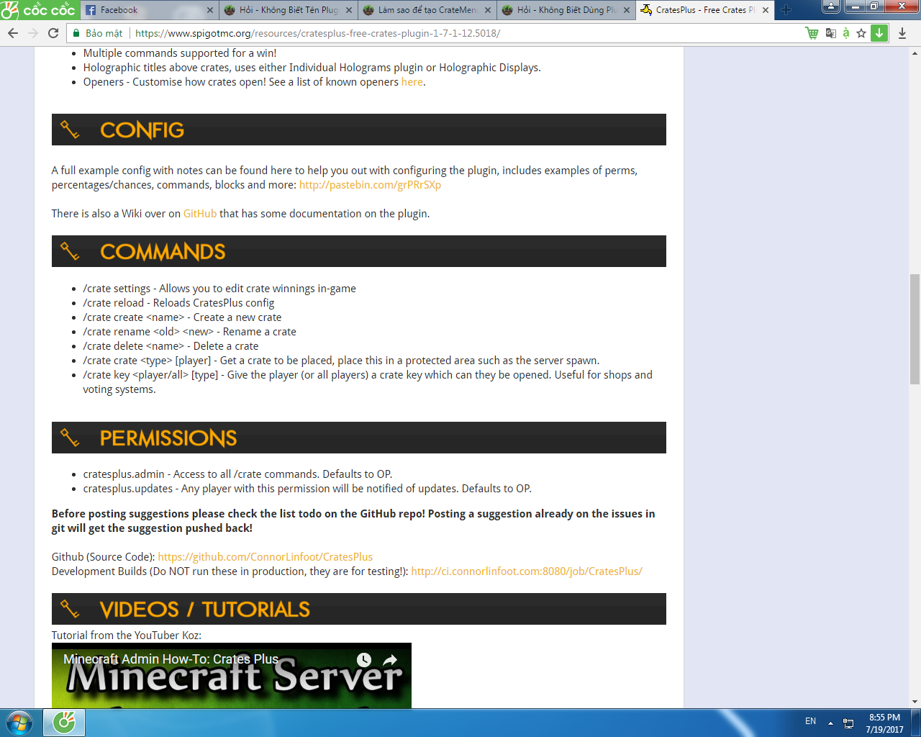
Task: Click the video title 'Minecraft Admin How-To: Crates Plus'
Action: [171, 659]
